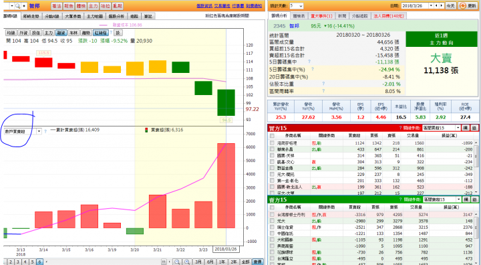Toggle select-all checkbox in 買方15 header
Viewport: 481px width, 265px height.
pos(272,136)
